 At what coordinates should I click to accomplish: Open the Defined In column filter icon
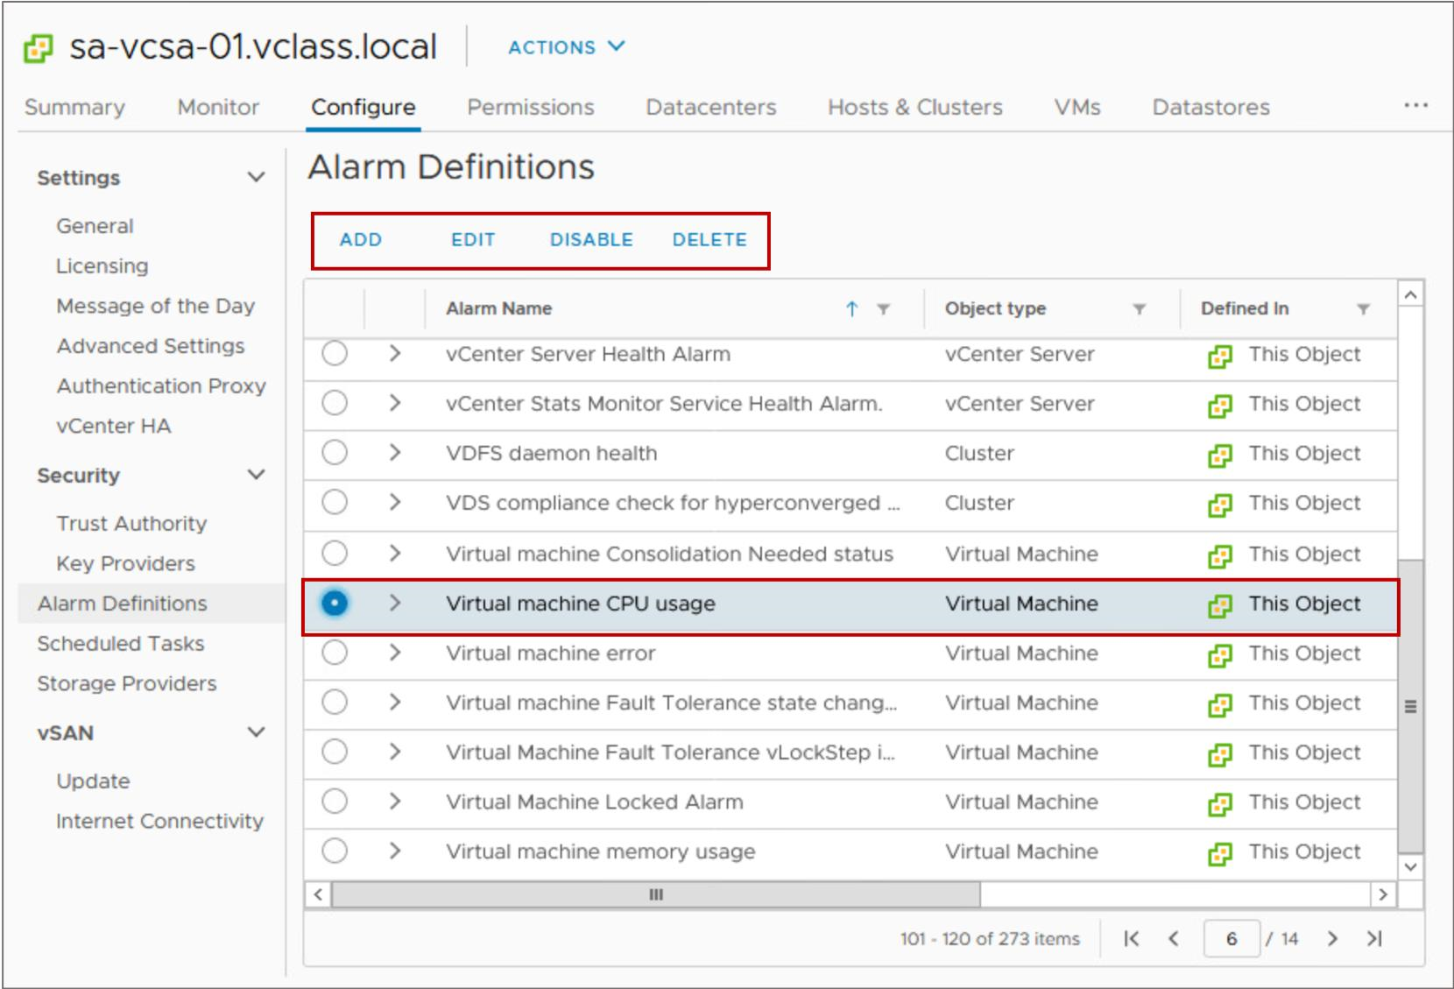click(x=1364, y=309)
